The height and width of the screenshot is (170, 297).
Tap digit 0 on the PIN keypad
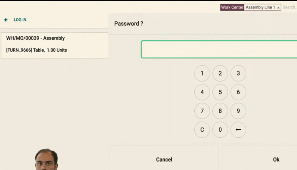click(x=220, y=130)
